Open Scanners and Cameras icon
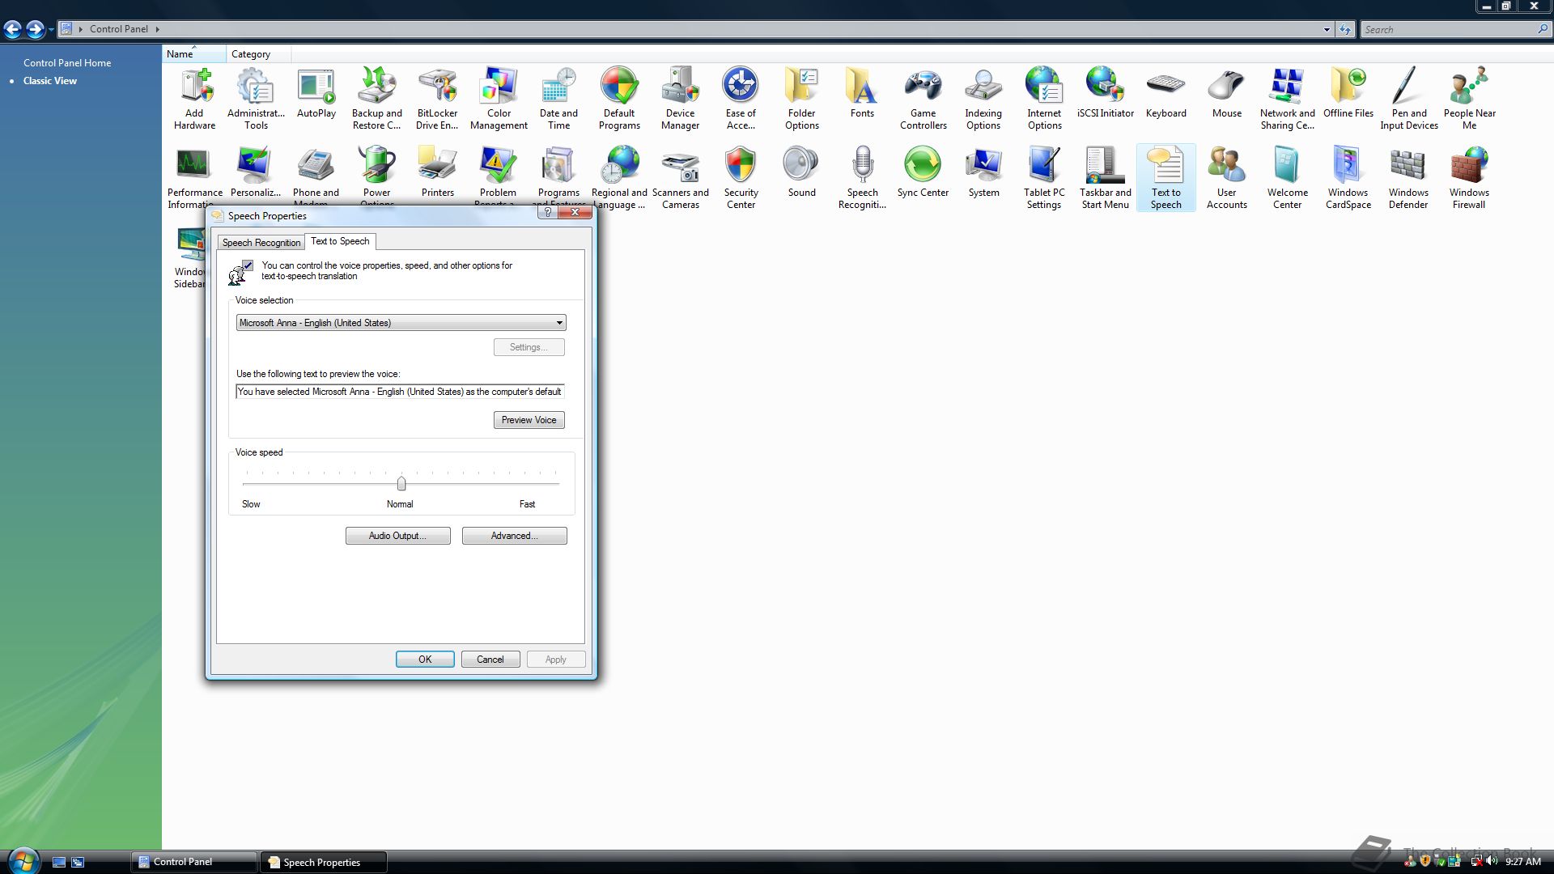The width and height of the screenshot is (1554, 874). [680, 177]
